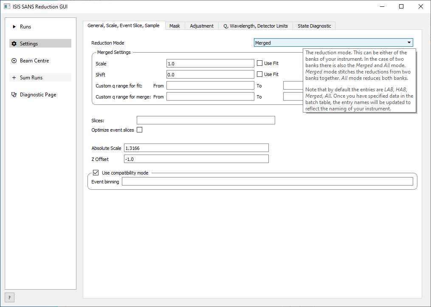
Task: Select the Beam Centre label text
Action: [x=34, y=61]
